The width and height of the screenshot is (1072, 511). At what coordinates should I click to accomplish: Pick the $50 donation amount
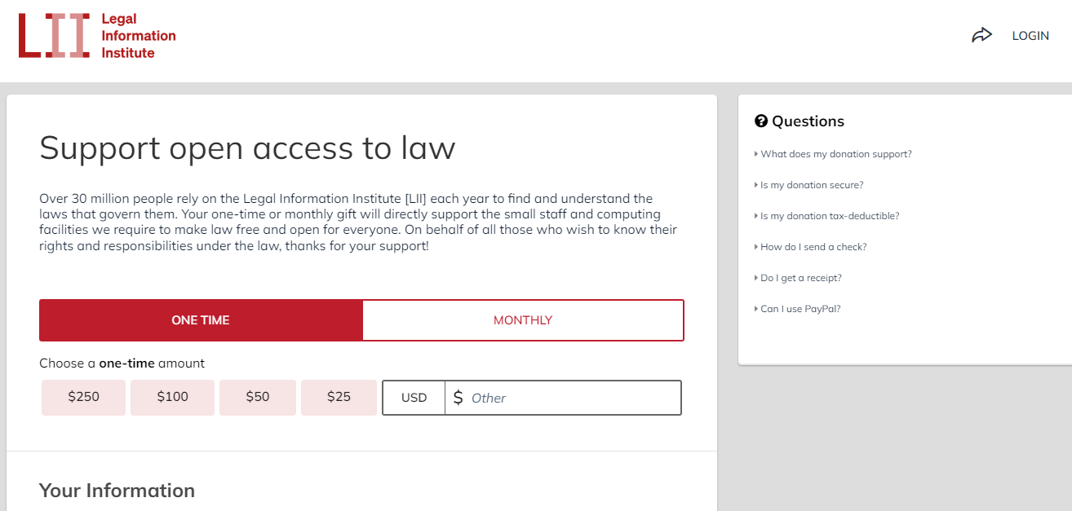click(x=258, y=397)
